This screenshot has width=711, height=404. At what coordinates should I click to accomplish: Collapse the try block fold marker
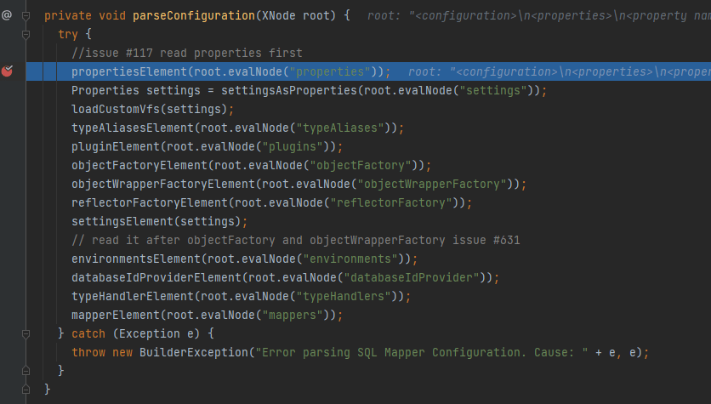point(26,35)
